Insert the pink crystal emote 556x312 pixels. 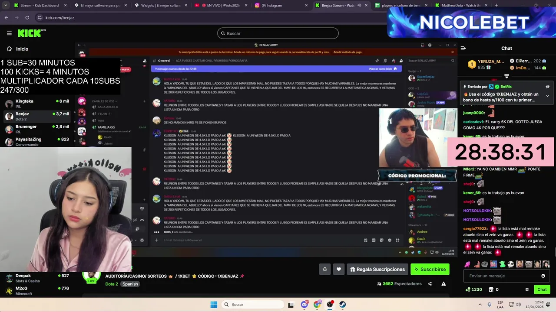[467, 264]
